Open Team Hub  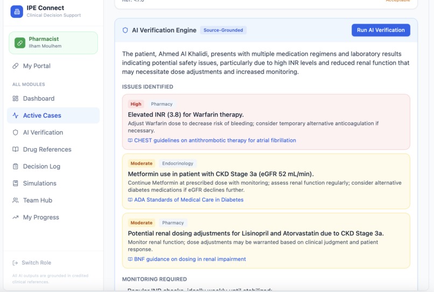pos(53,200)
